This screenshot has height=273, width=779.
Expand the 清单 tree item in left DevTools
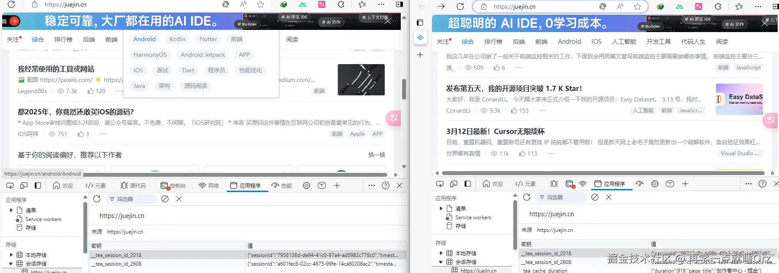[x=11, y=210]
